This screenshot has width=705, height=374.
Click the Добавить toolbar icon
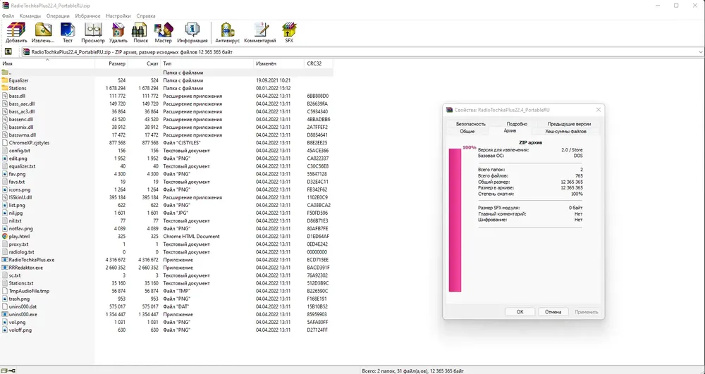click(16, 32)
